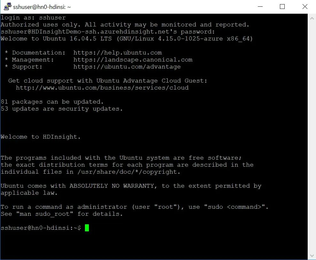Click the 'Welcome to HDInsight.' line

(41, 137)
